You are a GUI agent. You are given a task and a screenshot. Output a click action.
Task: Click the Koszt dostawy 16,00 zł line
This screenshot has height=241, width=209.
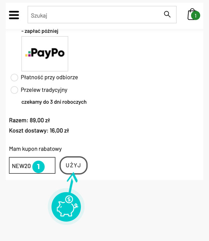tap(39, 131)
